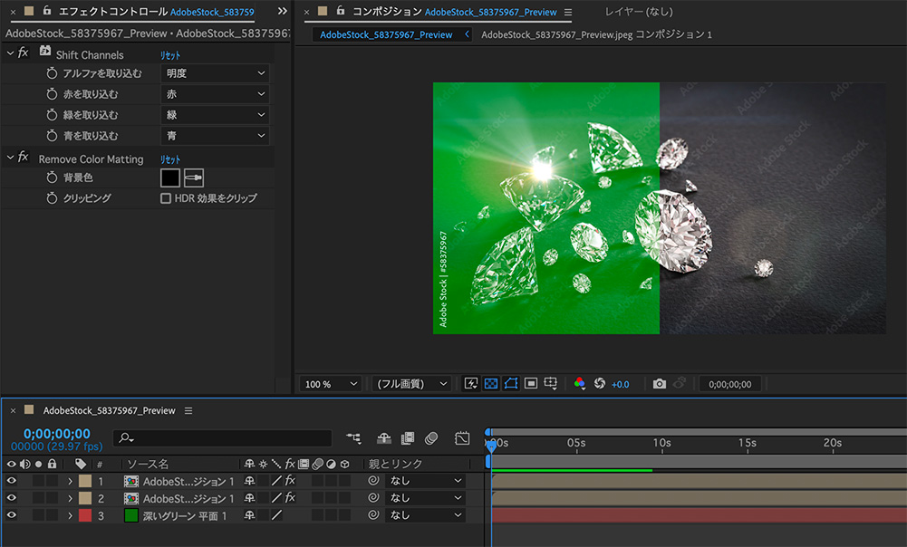The height and width of the screenshot is (547, 907).
Task: Reset the Remove Color Matting effect
Action: [170, 158]
